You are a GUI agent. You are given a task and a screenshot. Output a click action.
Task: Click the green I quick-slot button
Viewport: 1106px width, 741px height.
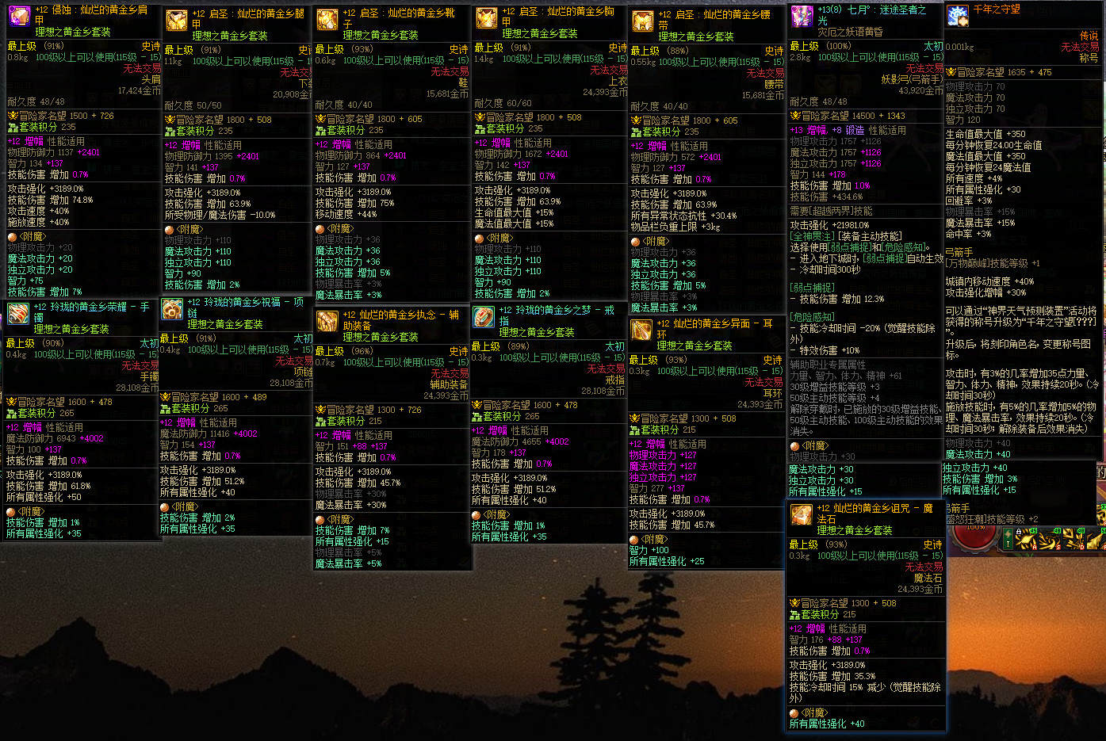tap(1008, 539)
